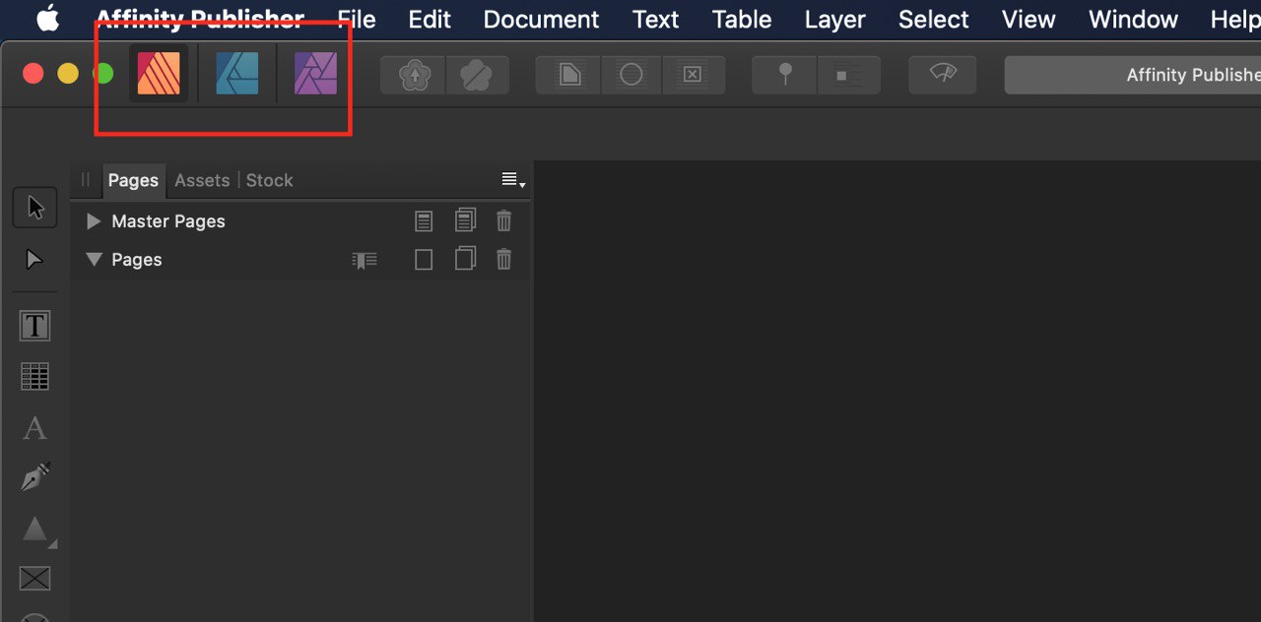Select the Frame Text tool

34,326
